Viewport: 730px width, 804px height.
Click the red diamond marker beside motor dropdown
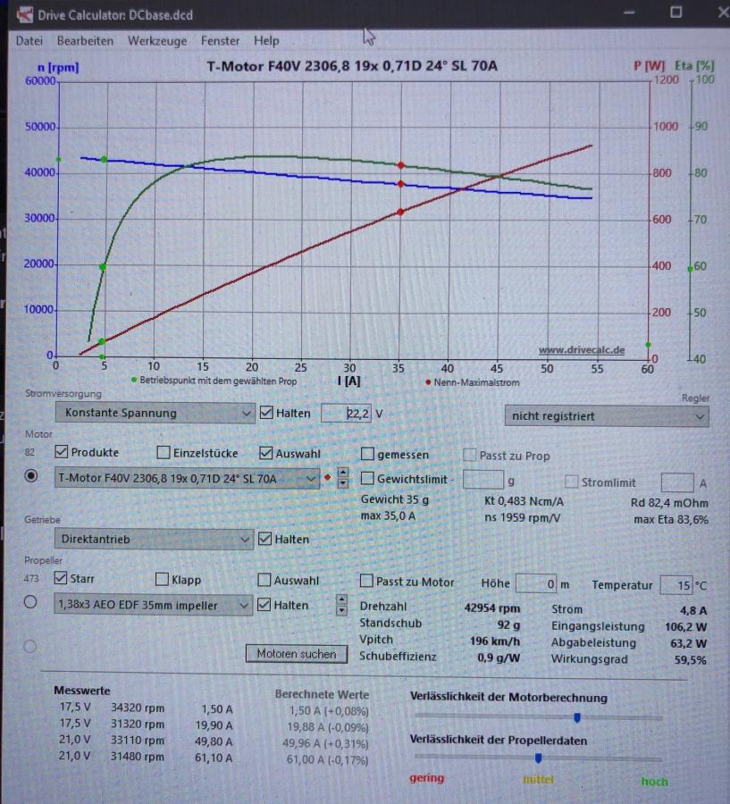point(327,478)
